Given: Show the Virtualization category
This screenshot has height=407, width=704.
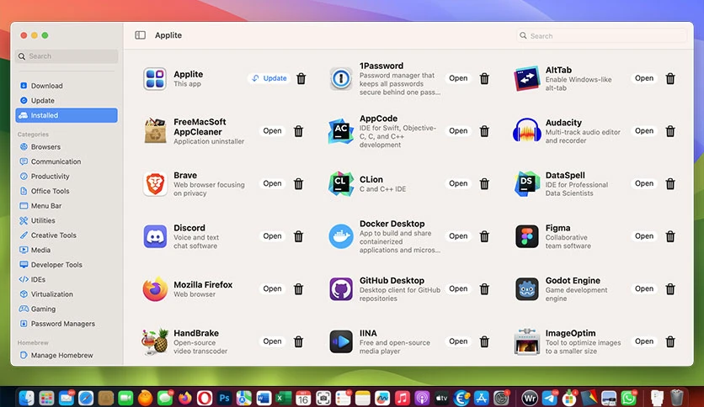Looking at the screenshot, I should coord(67,294).
